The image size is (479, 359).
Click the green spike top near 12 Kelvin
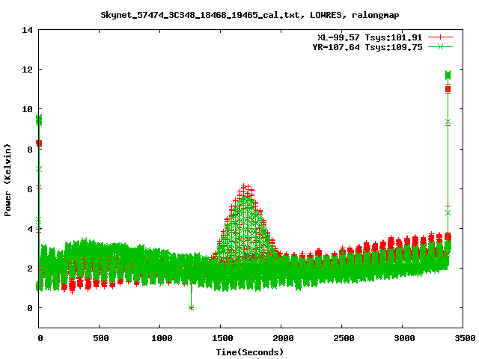448,75
